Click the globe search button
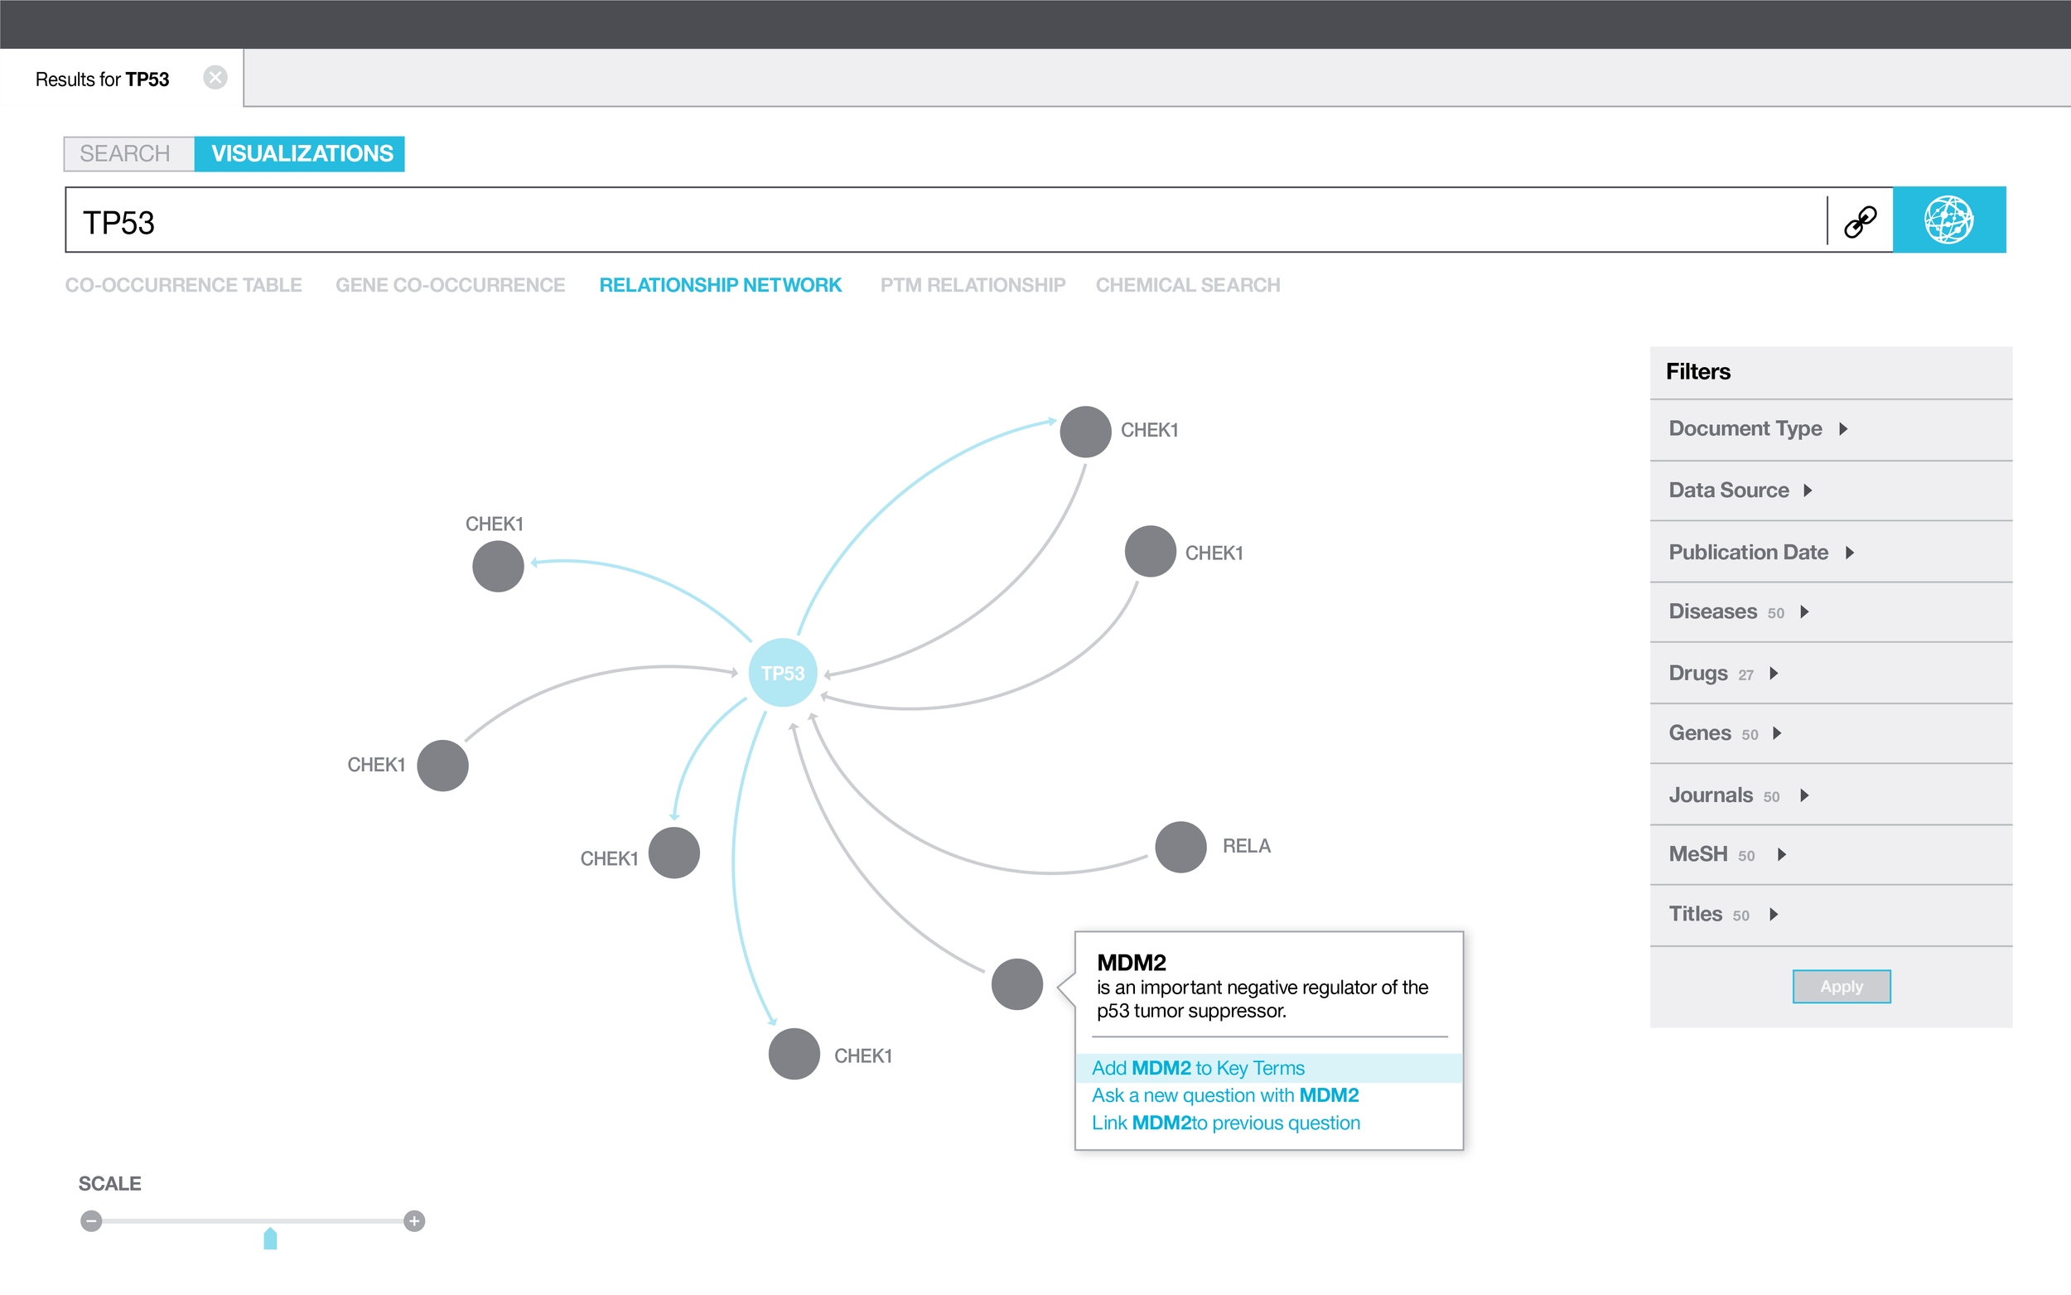 point(1948,220)
